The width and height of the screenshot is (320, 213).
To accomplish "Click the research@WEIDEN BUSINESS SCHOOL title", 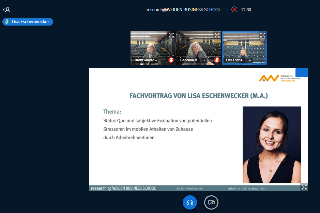I will point(183,10).
